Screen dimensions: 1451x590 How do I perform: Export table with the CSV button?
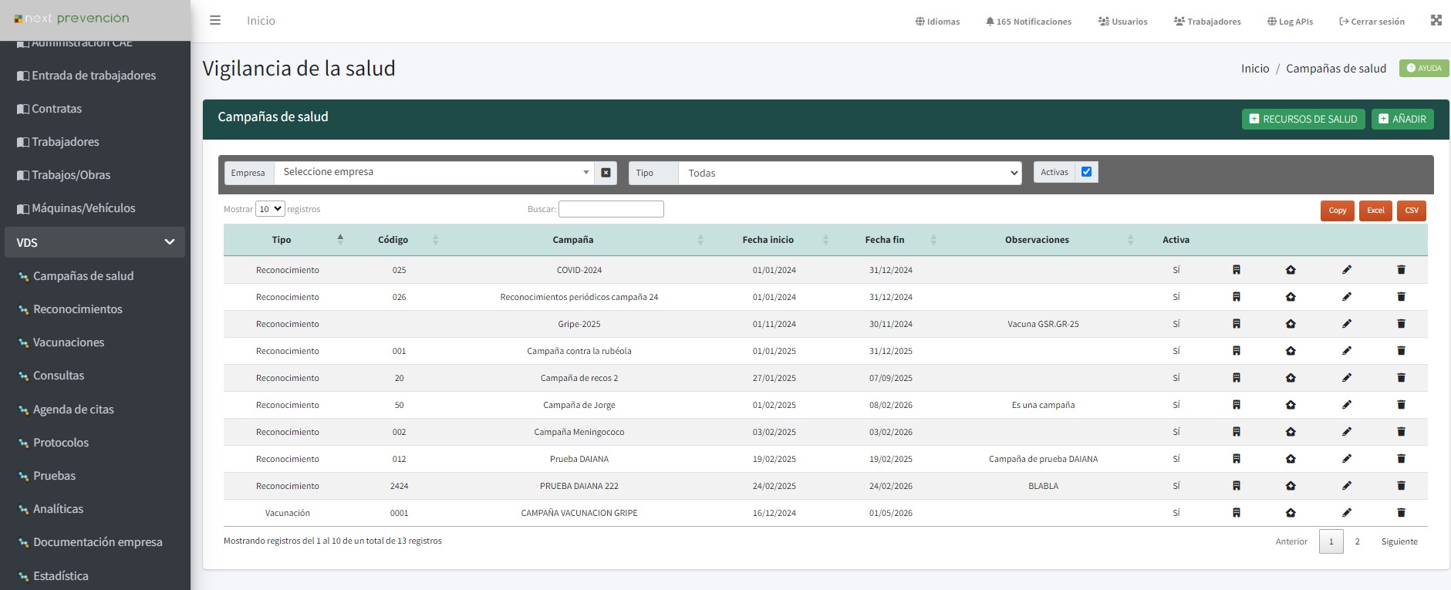tap(1412, 211)
